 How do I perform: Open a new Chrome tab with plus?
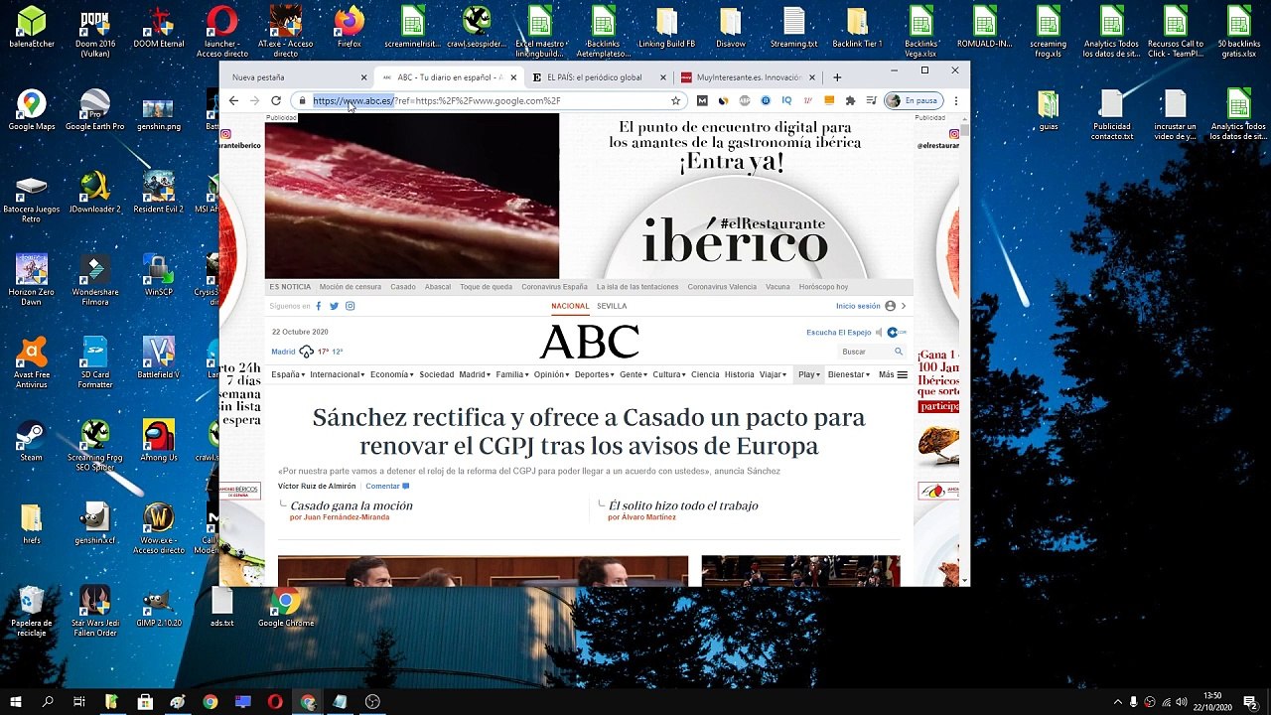(x=837, y=76)
